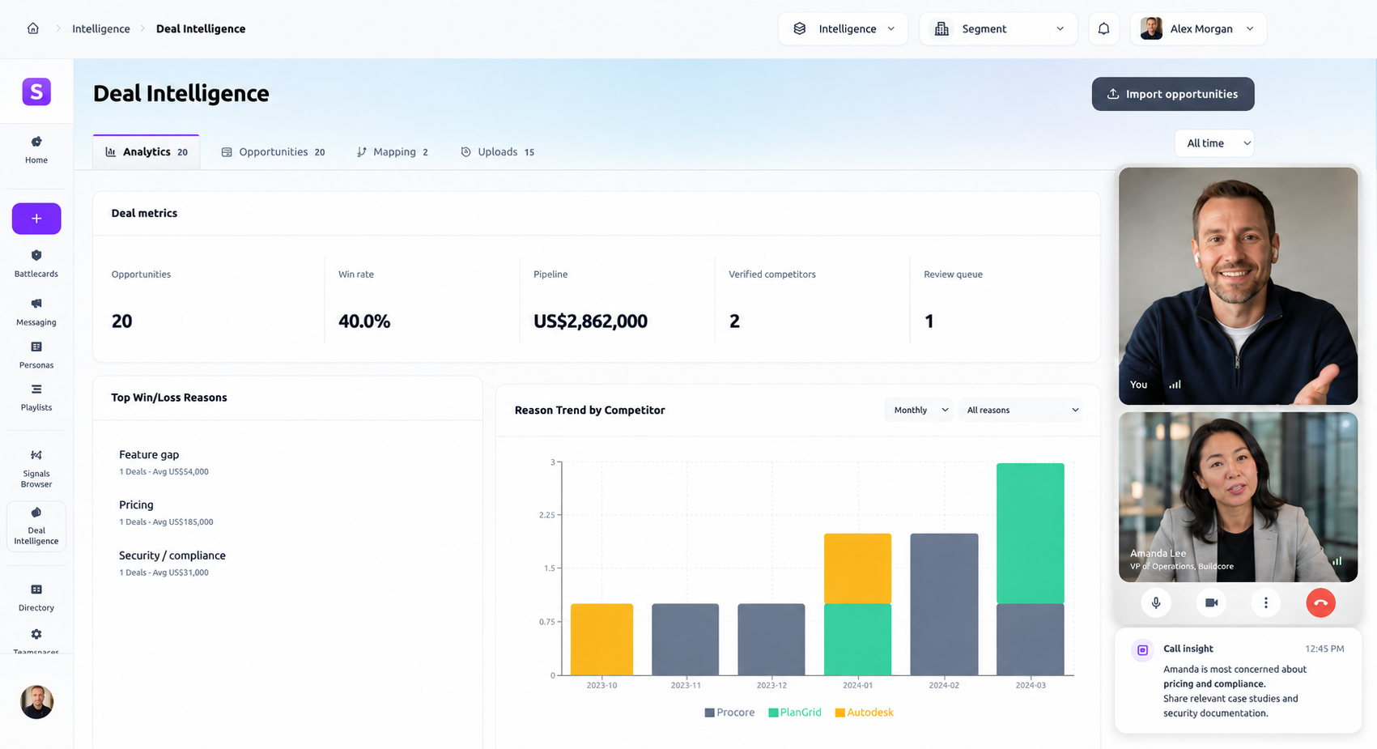Mute the microphone in the call
The image size is (1377, 749).
1156,602
